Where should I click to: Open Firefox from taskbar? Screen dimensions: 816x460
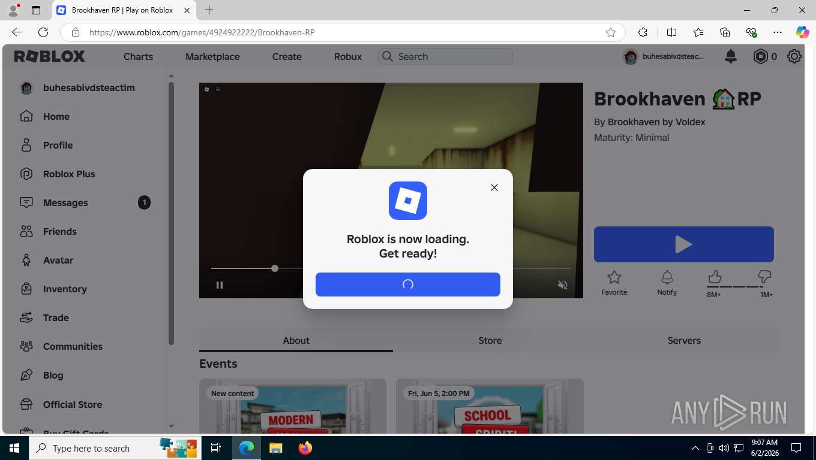305,448
